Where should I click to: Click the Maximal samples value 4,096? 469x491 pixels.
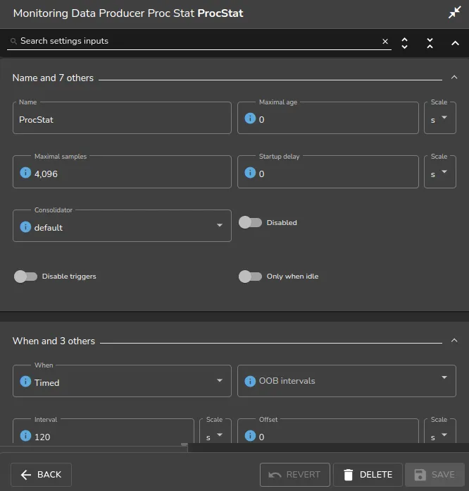pos(46,174)
